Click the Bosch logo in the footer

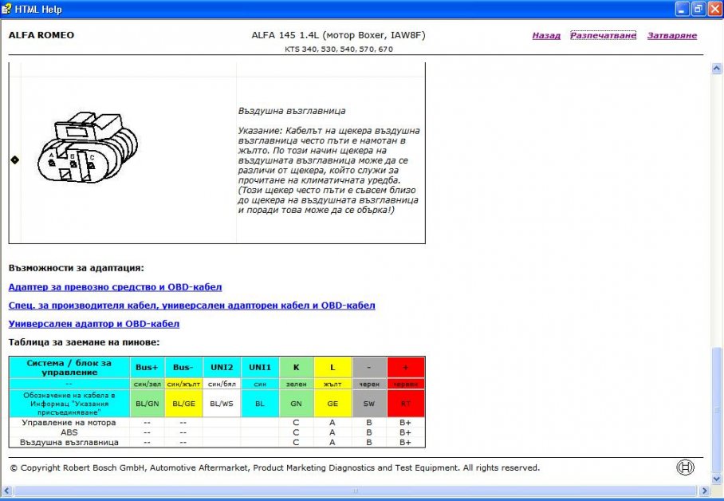686,468
